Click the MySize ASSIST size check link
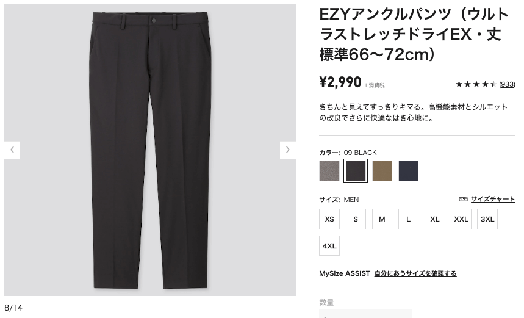Viewport: 524px width, 318px height. 415,273
